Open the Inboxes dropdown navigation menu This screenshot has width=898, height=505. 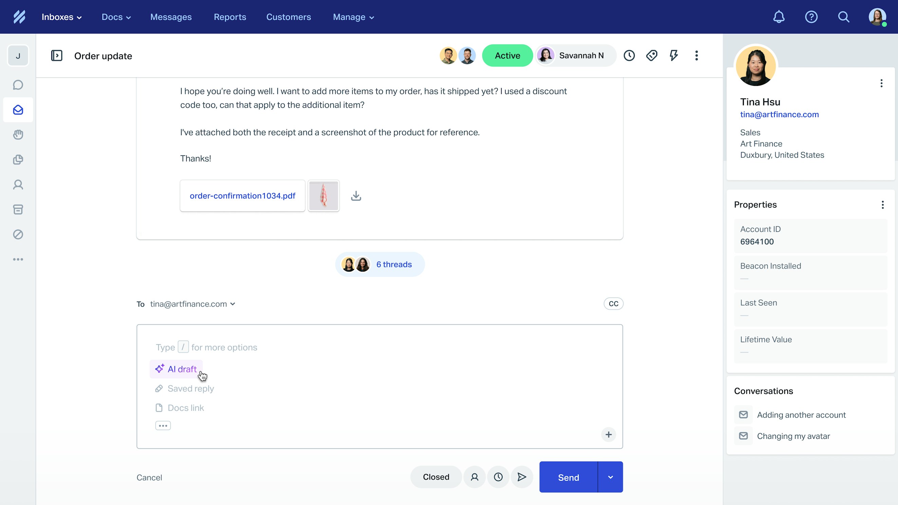[61, 17]
